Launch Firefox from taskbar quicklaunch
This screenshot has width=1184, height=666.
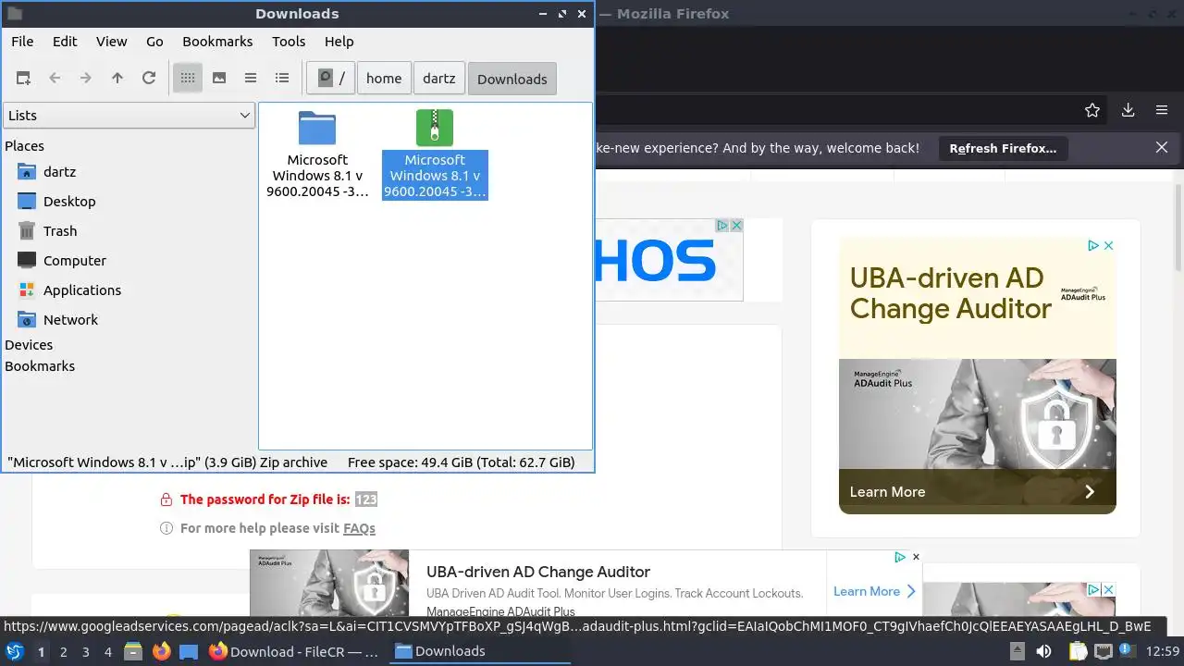click(x=162, y=651)
